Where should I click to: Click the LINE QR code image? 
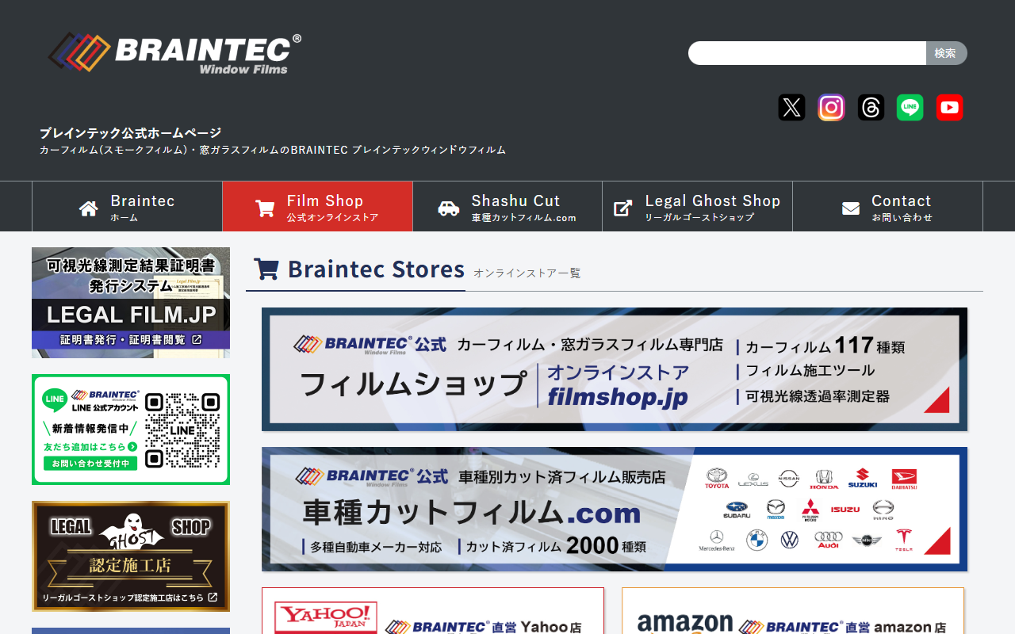(182, 430)
